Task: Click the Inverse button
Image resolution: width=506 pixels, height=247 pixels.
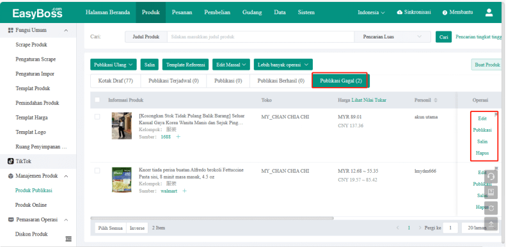Action: (x=137, y=228)
